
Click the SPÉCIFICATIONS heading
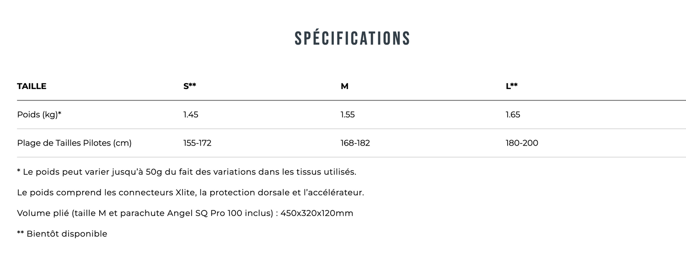click(x=352, y=38)
